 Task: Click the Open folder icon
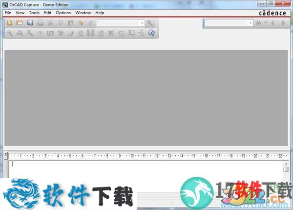point(20,23)
